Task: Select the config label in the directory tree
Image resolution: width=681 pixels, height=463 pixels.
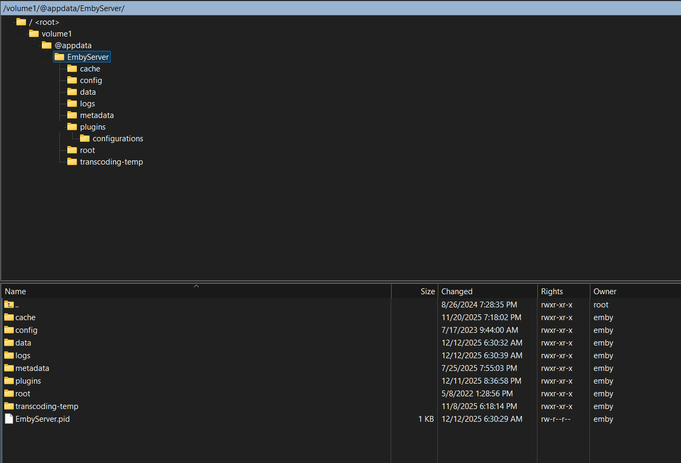Action: pos(91,80)
